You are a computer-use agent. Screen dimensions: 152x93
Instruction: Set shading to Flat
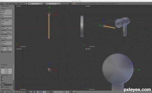(x=9, y=28)
